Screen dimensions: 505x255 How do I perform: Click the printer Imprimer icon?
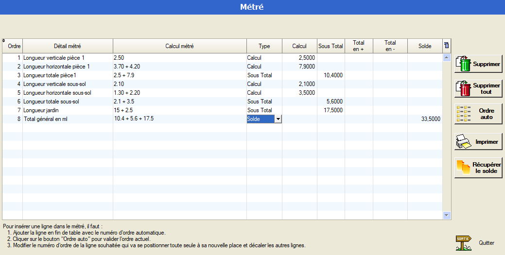click(464, 142)
